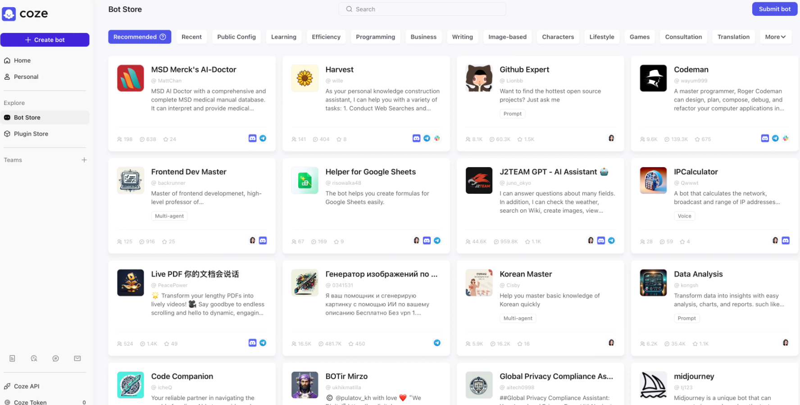Switch to the Public Config tab

point(236,37)
